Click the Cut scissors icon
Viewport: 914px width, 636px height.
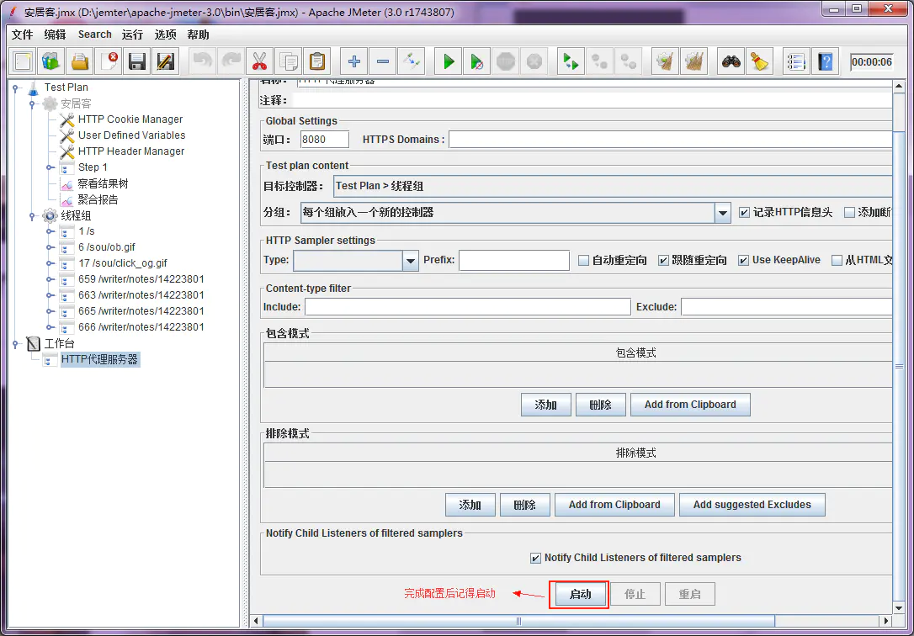coord(259,61)
